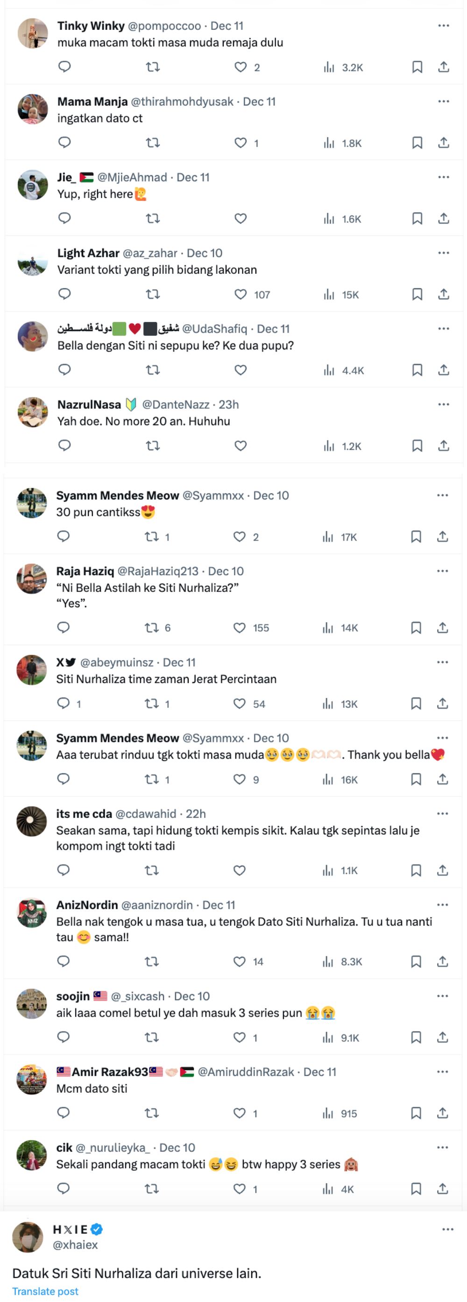The height and width of the screenshot is (1302, 467).
Task: View analytics for Mama Manja's reply
Action: pos(330,143)
